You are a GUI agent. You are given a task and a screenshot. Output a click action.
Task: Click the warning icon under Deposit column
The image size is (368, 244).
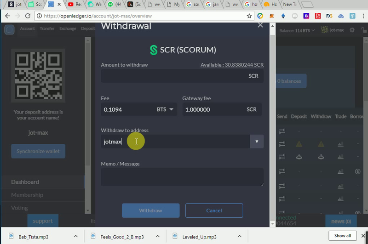point(299,144)
